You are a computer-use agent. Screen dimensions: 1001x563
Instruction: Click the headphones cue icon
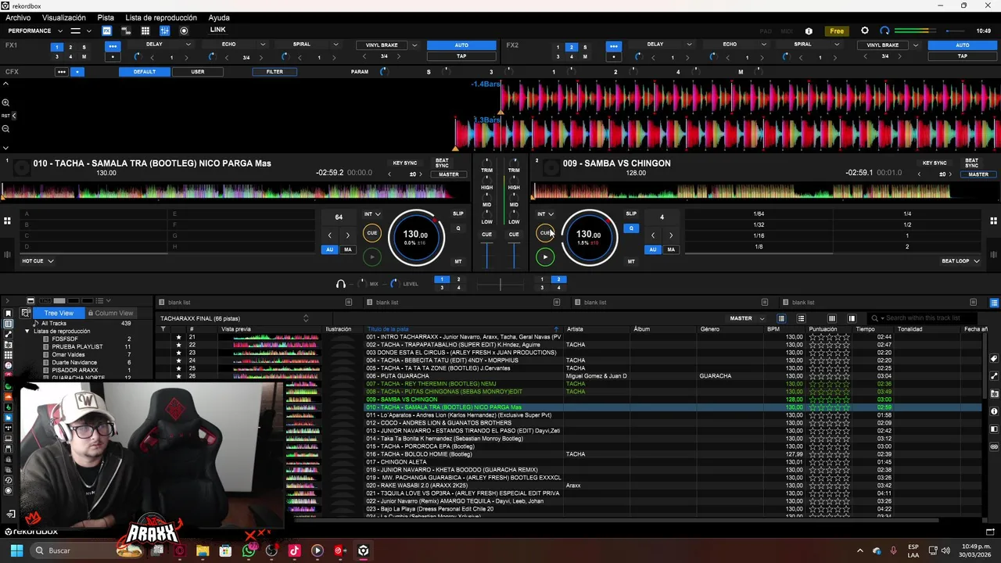pos(340,284)
